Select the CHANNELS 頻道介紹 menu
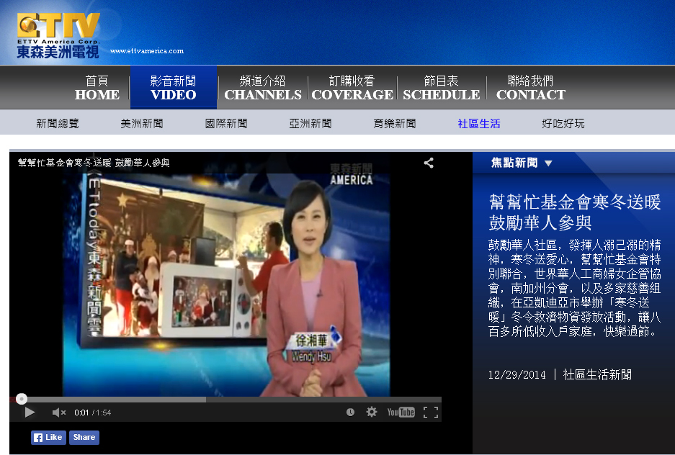675x455 pixels. click(262, 88)
